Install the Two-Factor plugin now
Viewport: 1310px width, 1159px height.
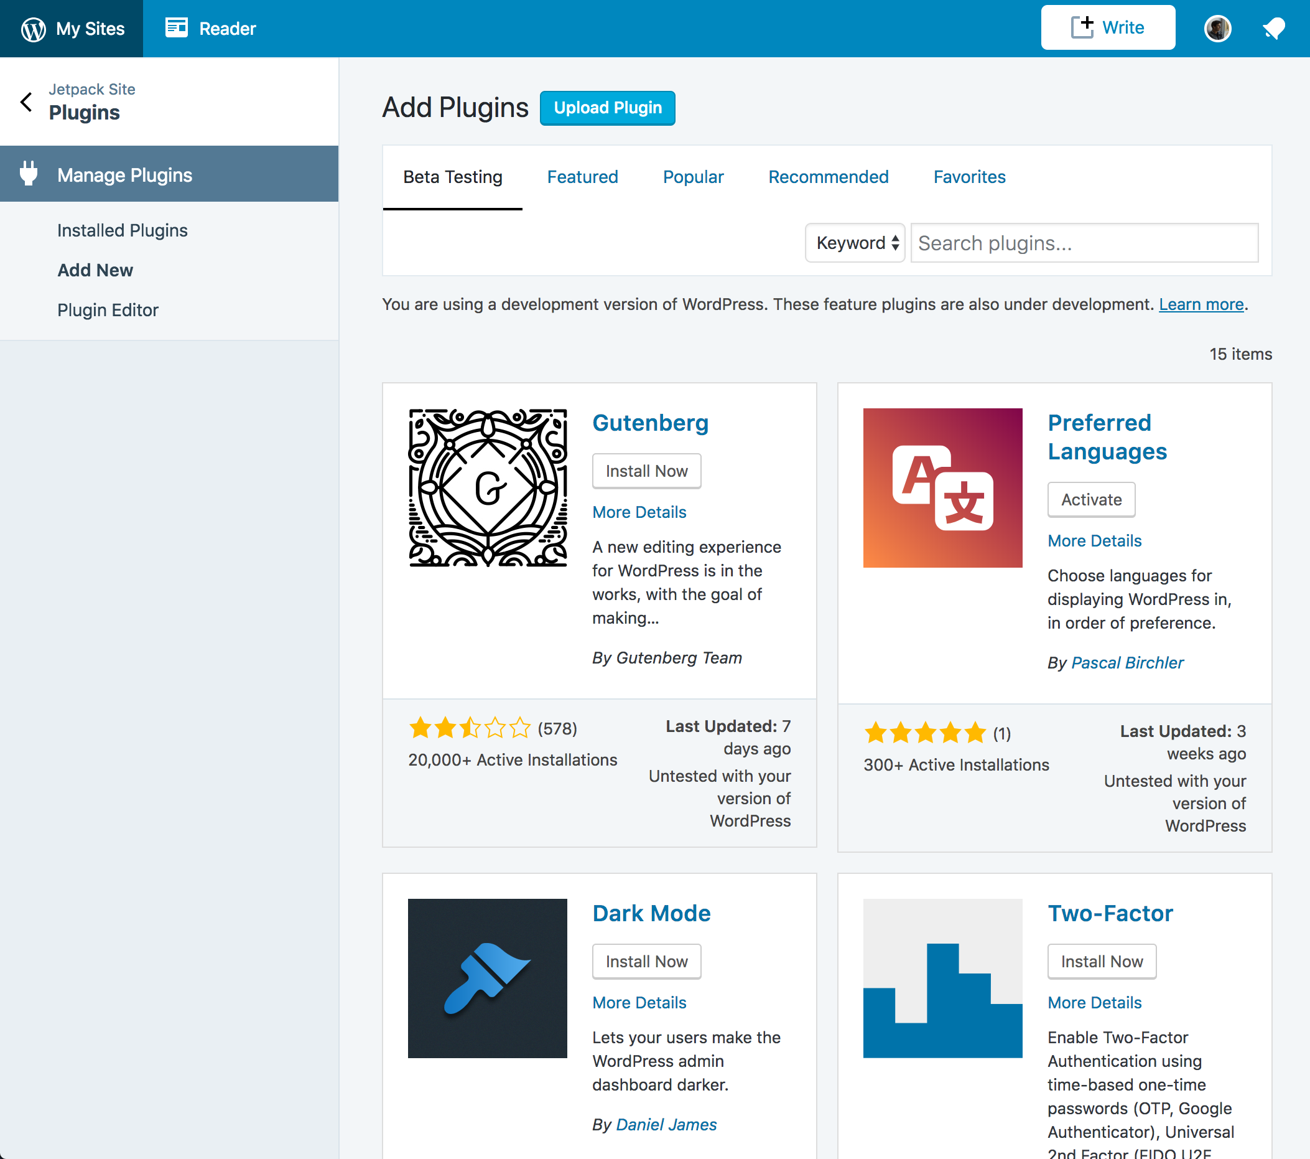pos(1101,962)
